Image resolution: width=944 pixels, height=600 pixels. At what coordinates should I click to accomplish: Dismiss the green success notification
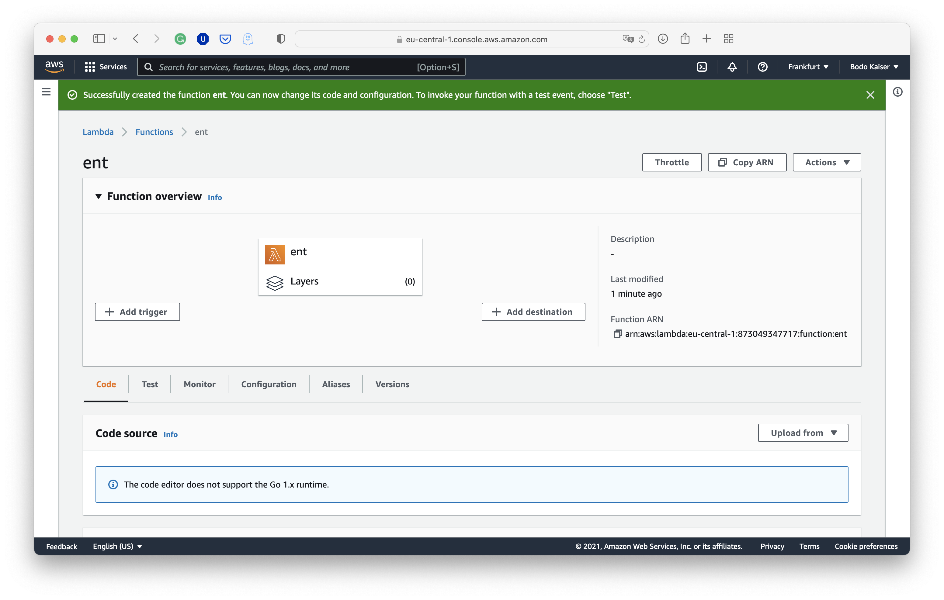870,95
